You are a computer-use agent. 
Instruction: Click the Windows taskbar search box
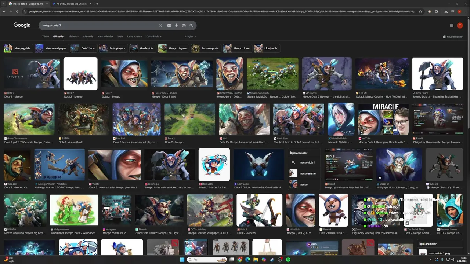[206, 260]
